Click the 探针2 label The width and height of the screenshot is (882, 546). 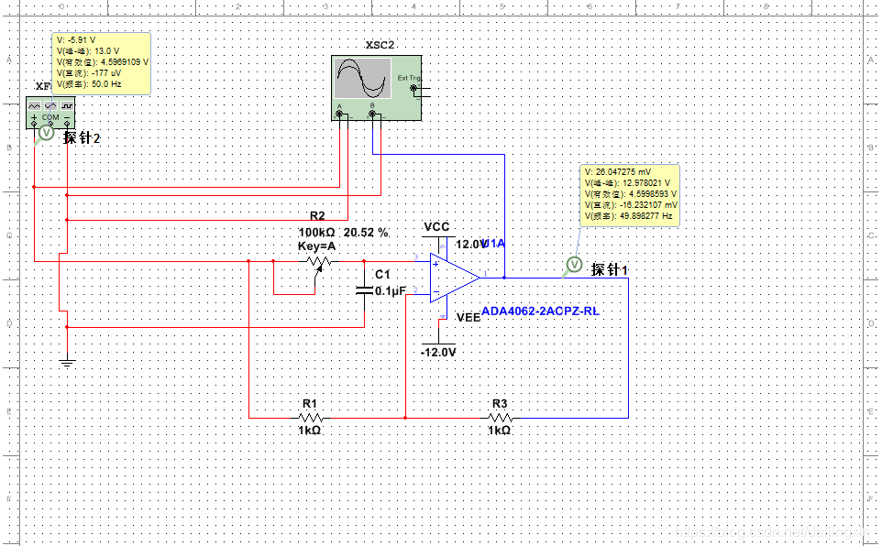tap(83, 138)
